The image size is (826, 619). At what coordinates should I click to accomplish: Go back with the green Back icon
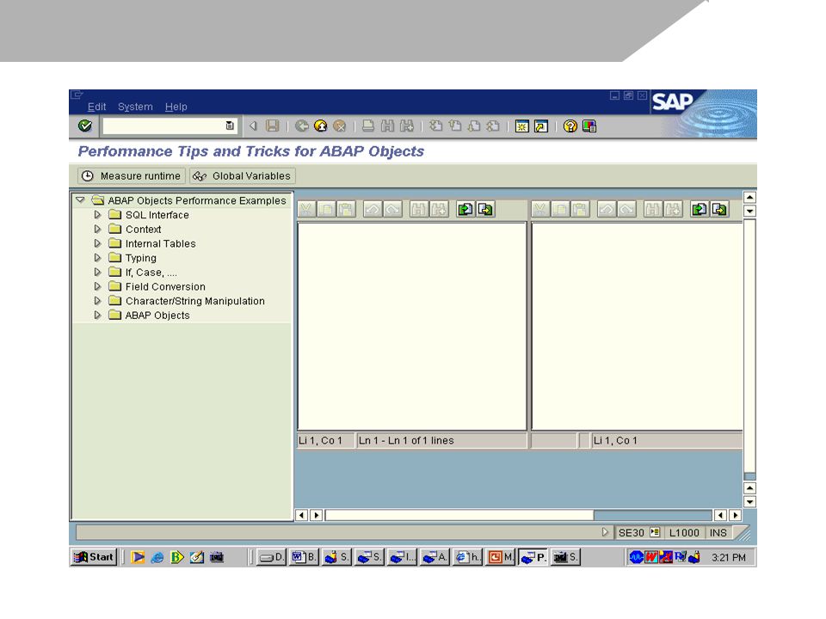(301, 126)
